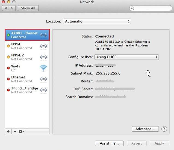Select the Thund...t Bridge service
The image size is (174, 150).
(x=27, y=90)
